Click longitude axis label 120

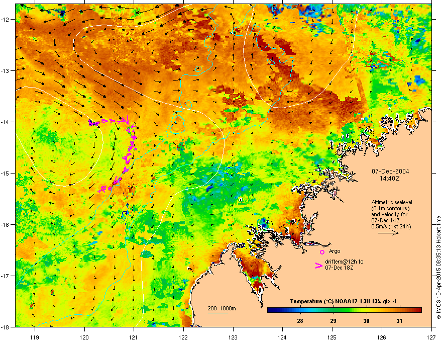point(84,337)
